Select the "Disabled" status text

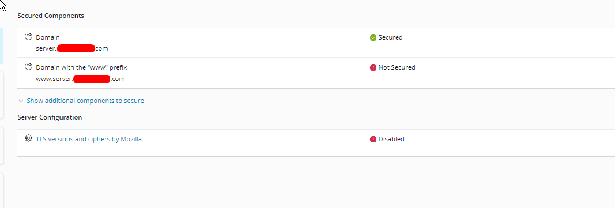click(x=391, y=139)
